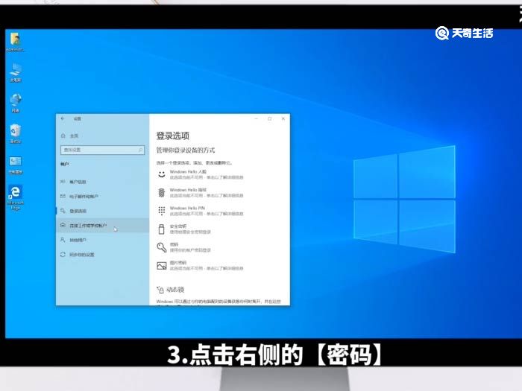522x391 pixels.
Task: Expand the Windows Hello 人脸 face option
Action: [201, 174]
